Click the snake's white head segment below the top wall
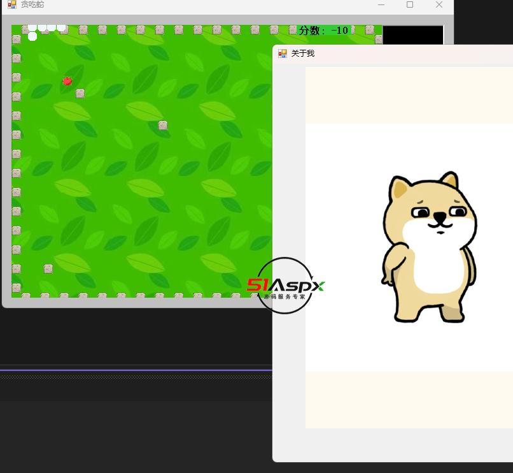Image resolution: width=513 pixels, height=473 pixels. (32, 36)
